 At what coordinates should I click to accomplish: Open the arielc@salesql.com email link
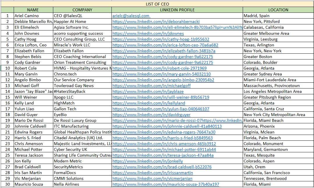tap(131, 16)
